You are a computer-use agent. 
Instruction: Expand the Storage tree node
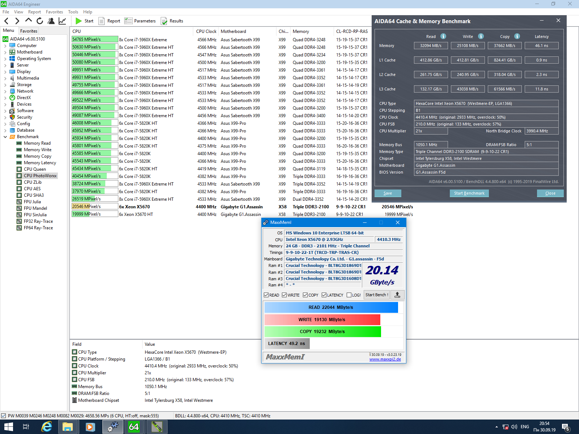click(x=5, y=85)
